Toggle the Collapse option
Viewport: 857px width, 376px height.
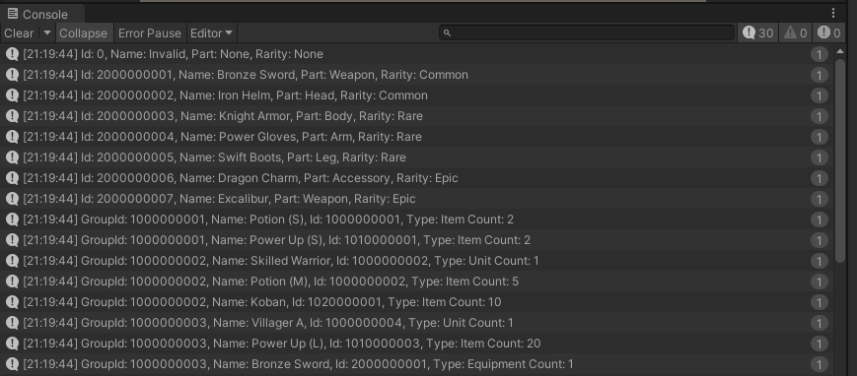click(x=84, y=33)
